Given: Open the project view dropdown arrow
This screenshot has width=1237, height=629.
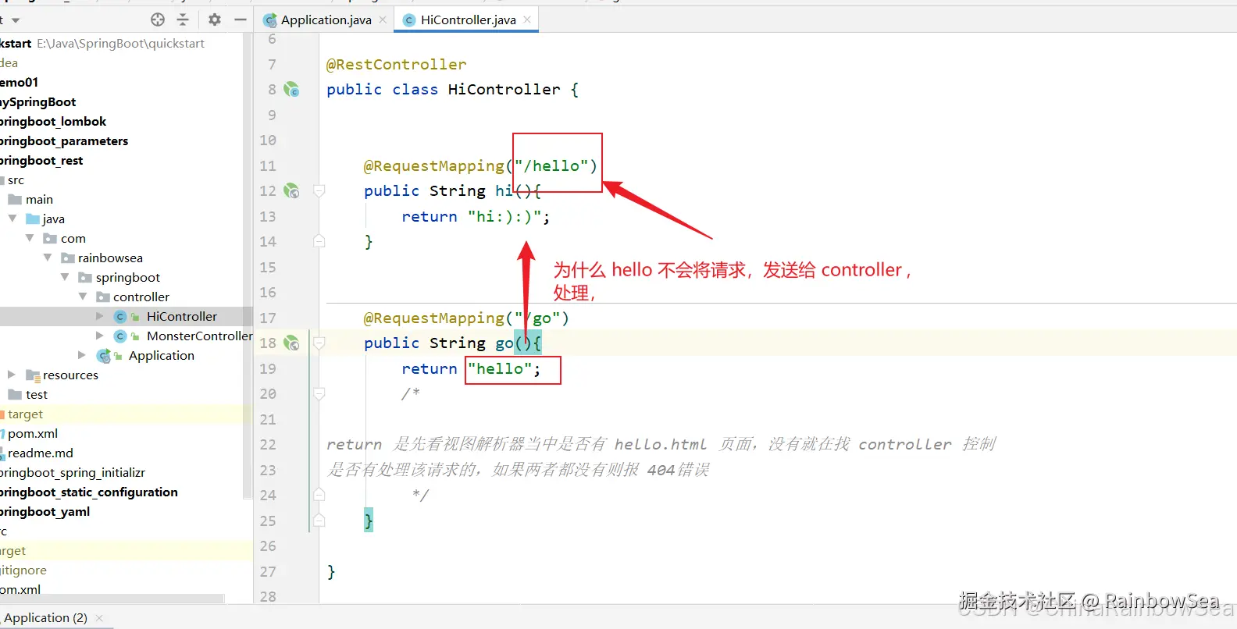Looking at the screenshot, I should coord(16,20).
